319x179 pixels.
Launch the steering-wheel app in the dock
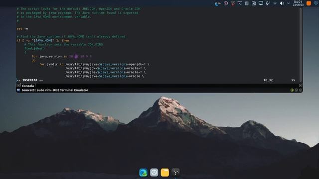(154, 173)
